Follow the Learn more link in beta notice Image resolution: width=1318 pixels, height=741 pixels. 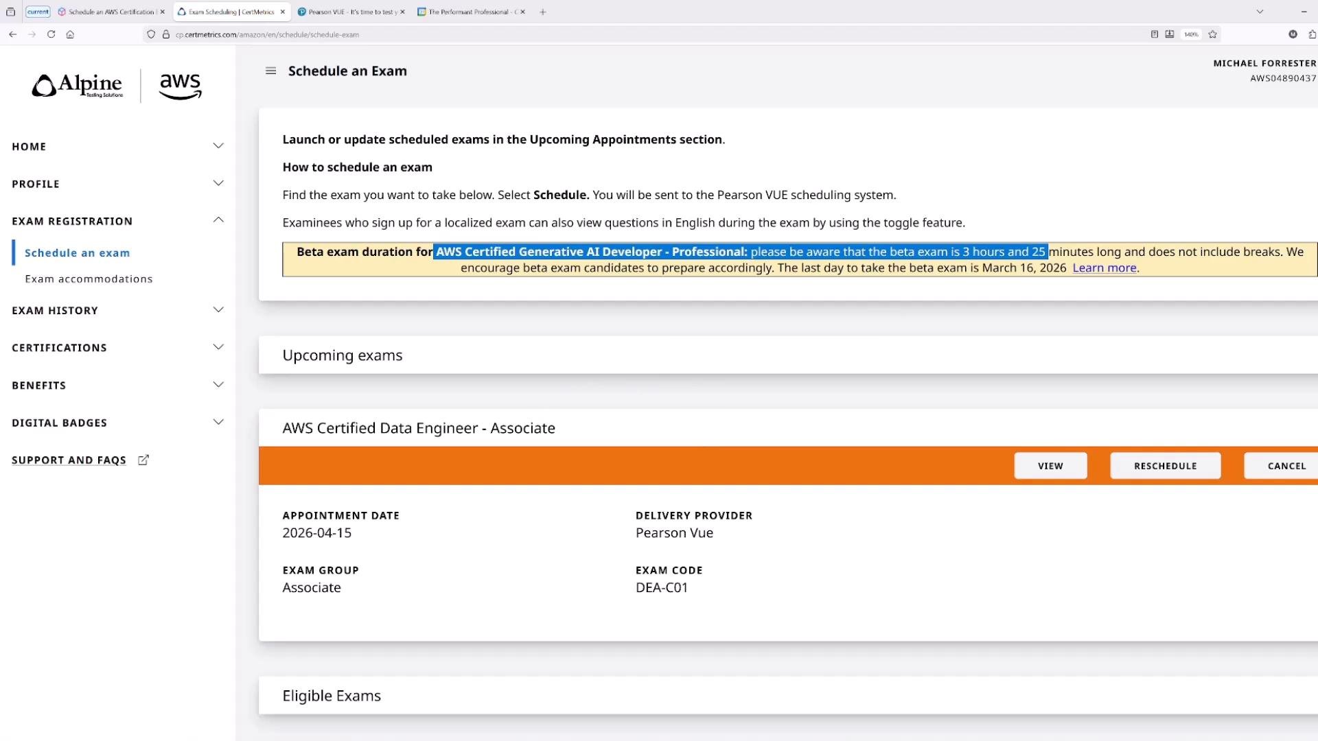[x=1104, y=268]
